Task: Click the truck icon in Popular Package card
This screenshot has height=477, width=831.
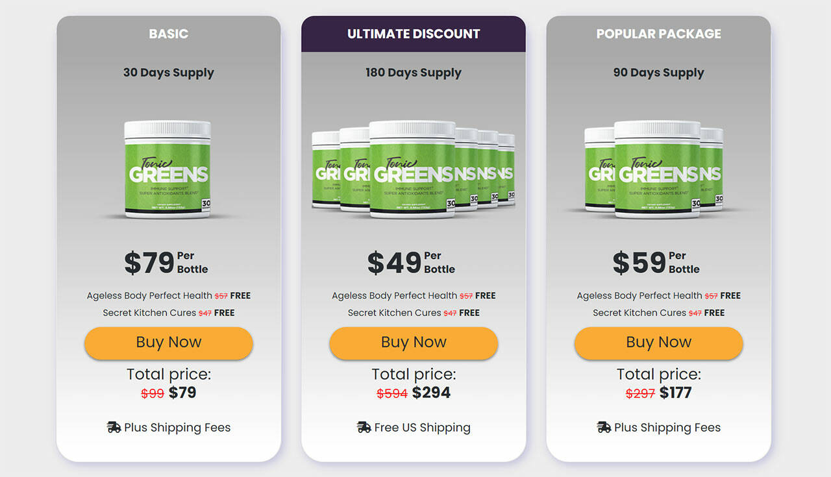Action: 604,427
